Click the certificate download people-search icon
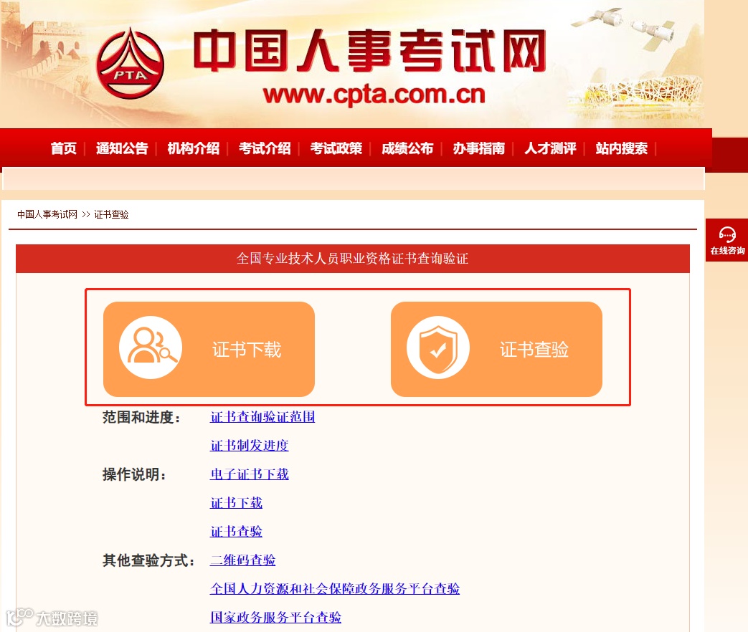The height and width of the screenshot is (632, 748). 151,348
